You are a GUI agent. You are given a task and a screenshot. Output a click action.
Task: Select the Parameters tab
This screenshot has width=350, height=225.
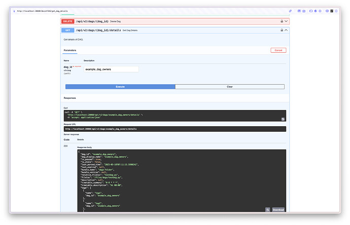click(70, 51)
